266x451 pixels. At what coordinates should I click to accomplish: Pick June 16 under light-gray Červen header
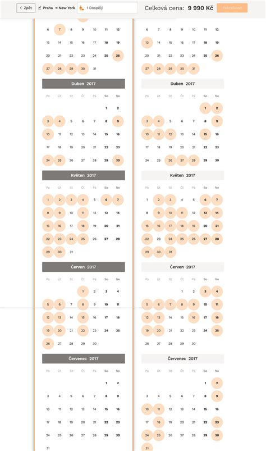(x=194, y=317)
